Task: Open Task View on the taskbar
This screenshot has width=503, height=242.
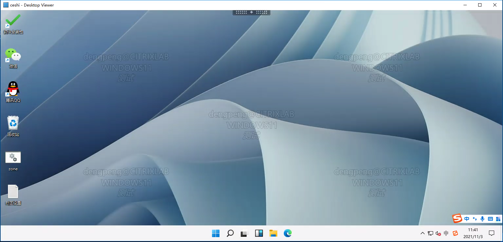Action: coord(245,233)
